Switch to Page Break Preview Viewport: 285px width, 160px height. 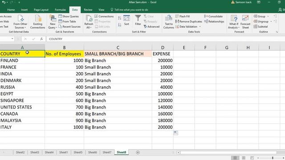pos(252,158)
